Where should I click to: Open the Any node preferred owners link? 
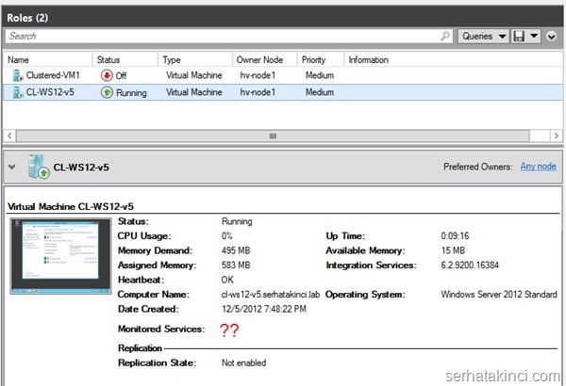pyautogui.click(x=538, y=167)
